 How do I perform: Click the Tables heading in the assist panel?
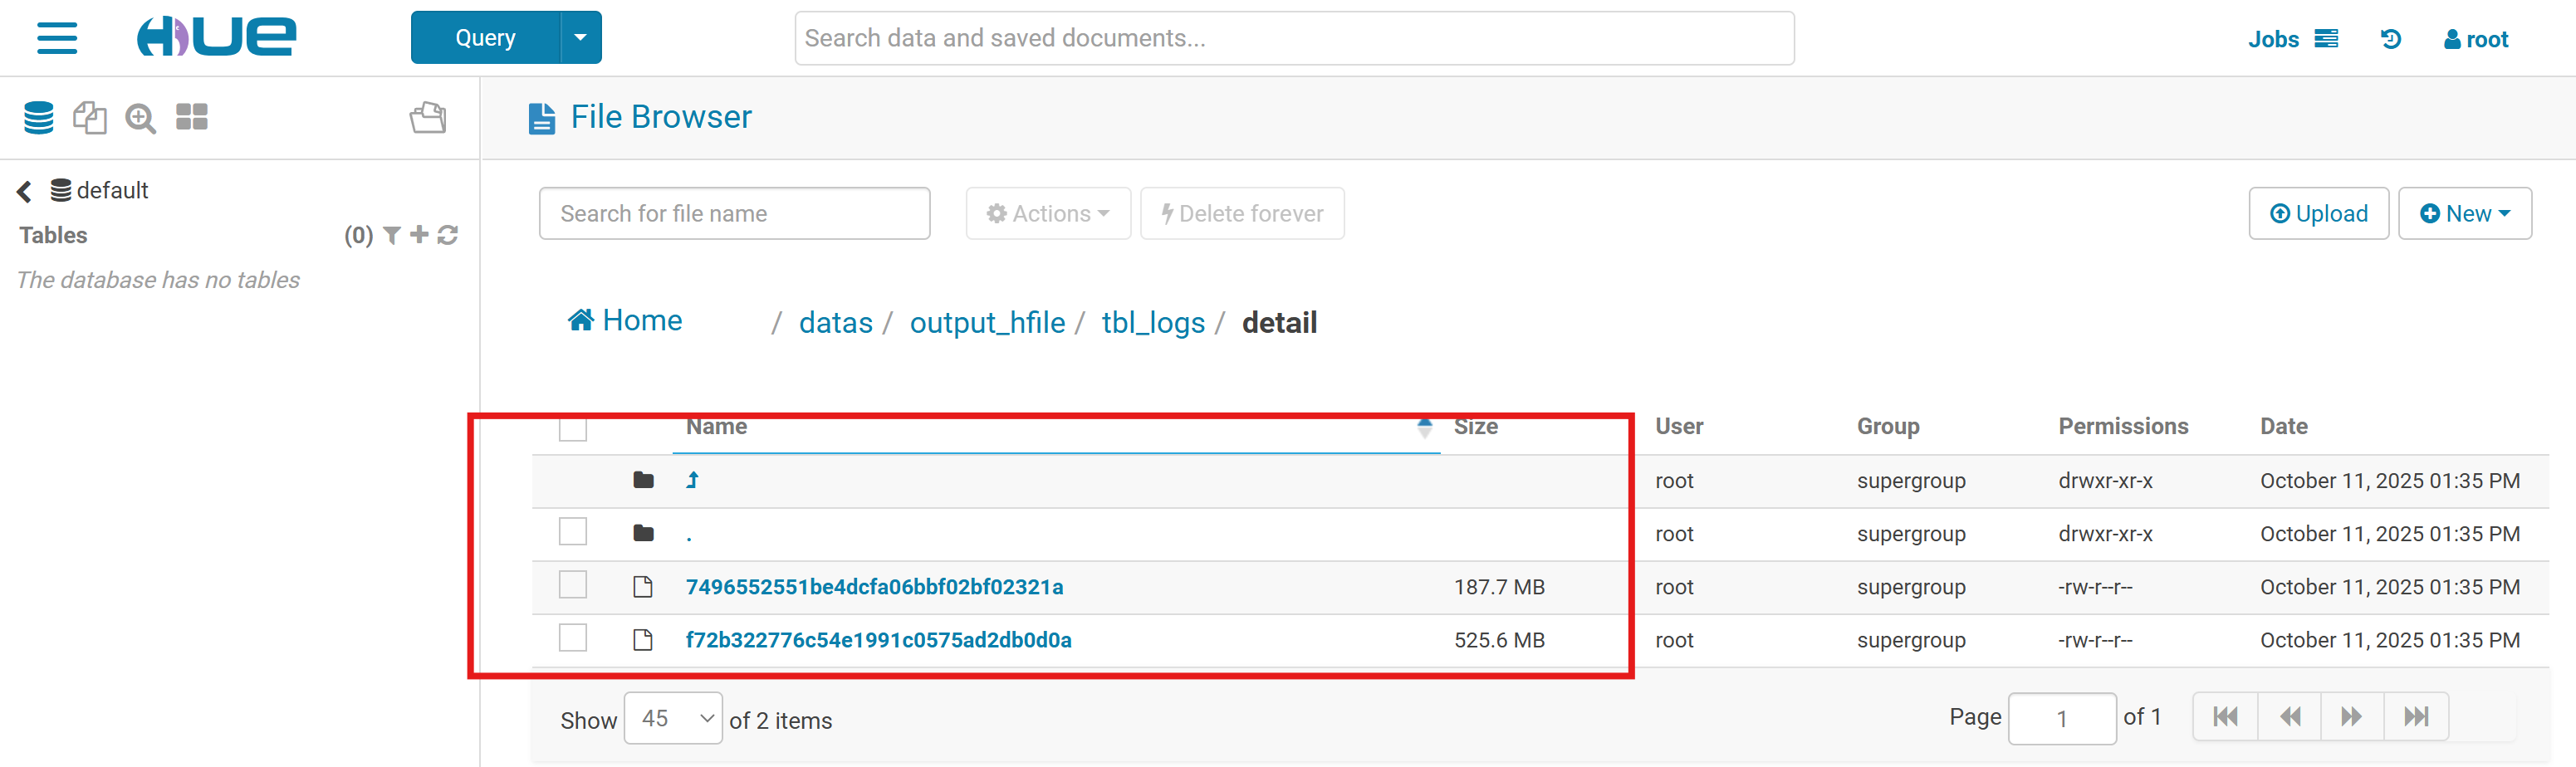pos(53,235)
